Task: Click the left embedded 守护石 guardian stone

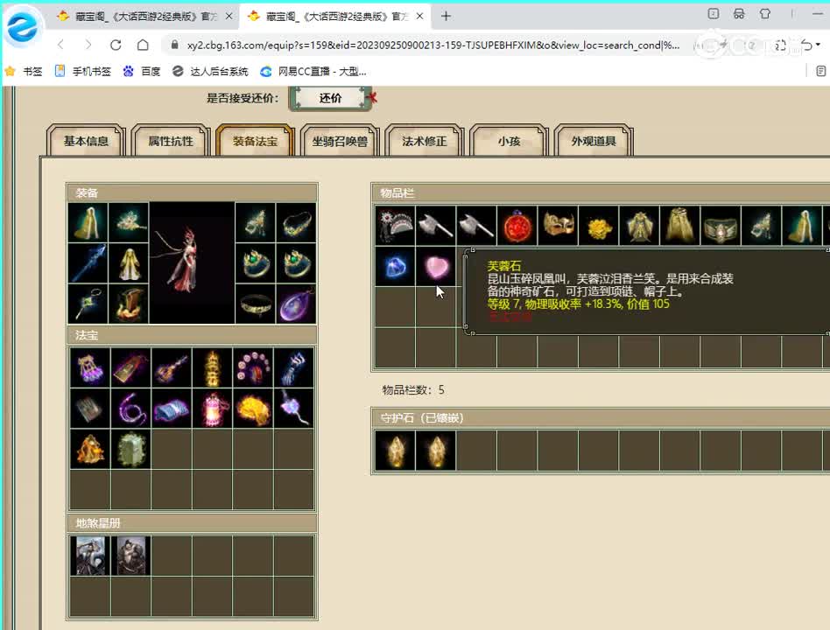Action: tap(395, 451)
